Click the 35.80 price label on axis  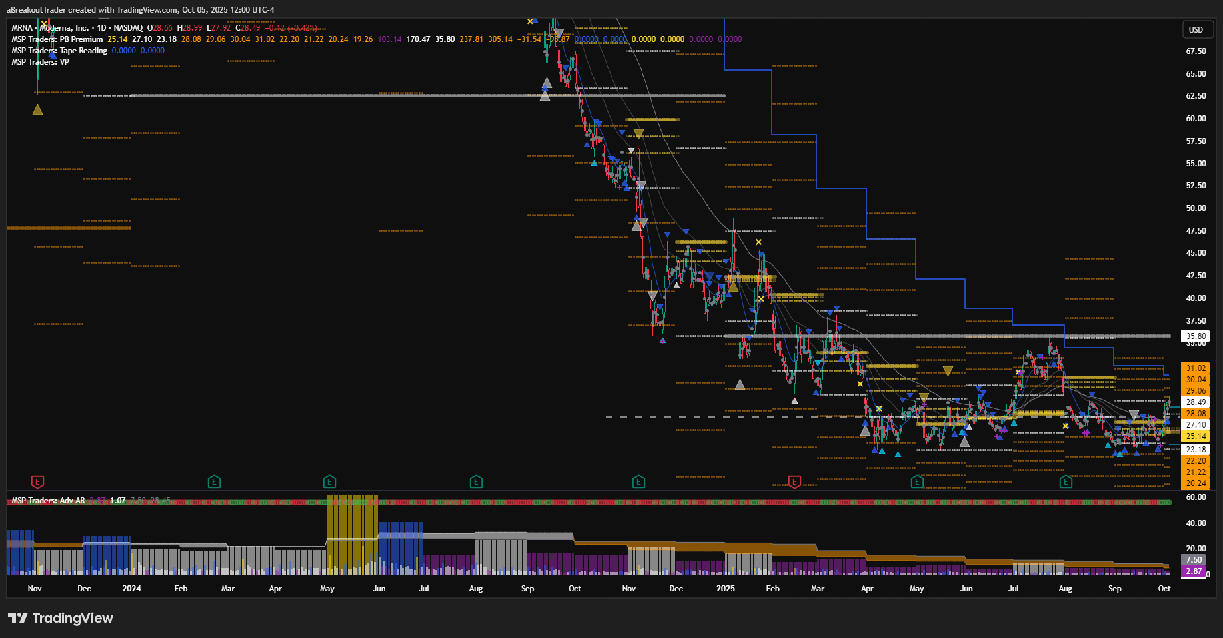(x=1196, y=336)
